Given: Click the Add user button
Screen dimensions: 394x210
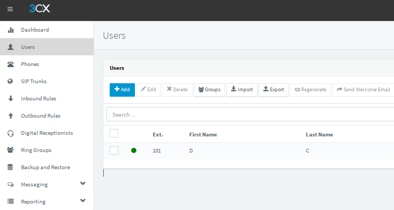Looking at the screenshot, I should pos(122,90).
